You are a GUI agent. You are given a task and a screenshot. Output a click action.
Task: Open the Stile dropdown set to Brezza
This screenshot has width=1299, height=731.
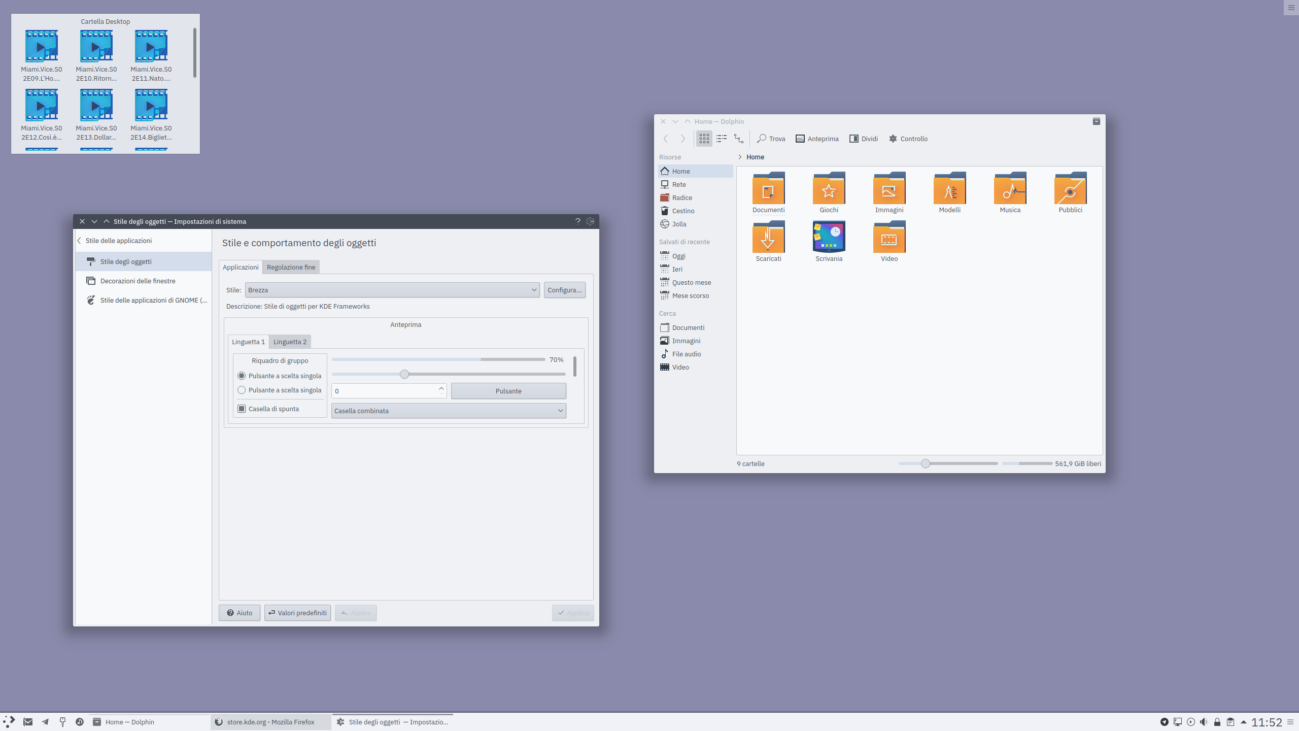(x=392, y=290)
